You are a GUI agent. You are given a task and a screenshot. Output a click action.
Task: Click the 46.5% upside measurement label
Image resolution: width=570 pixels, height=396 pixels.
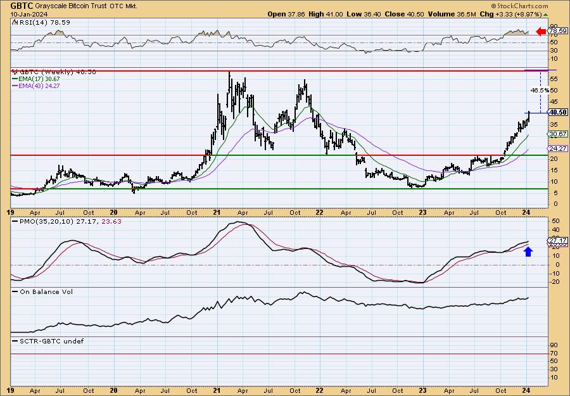point(539,90)
